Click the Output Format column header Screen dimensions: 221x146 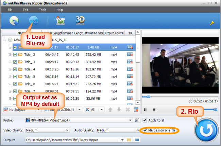coord(114,33)
